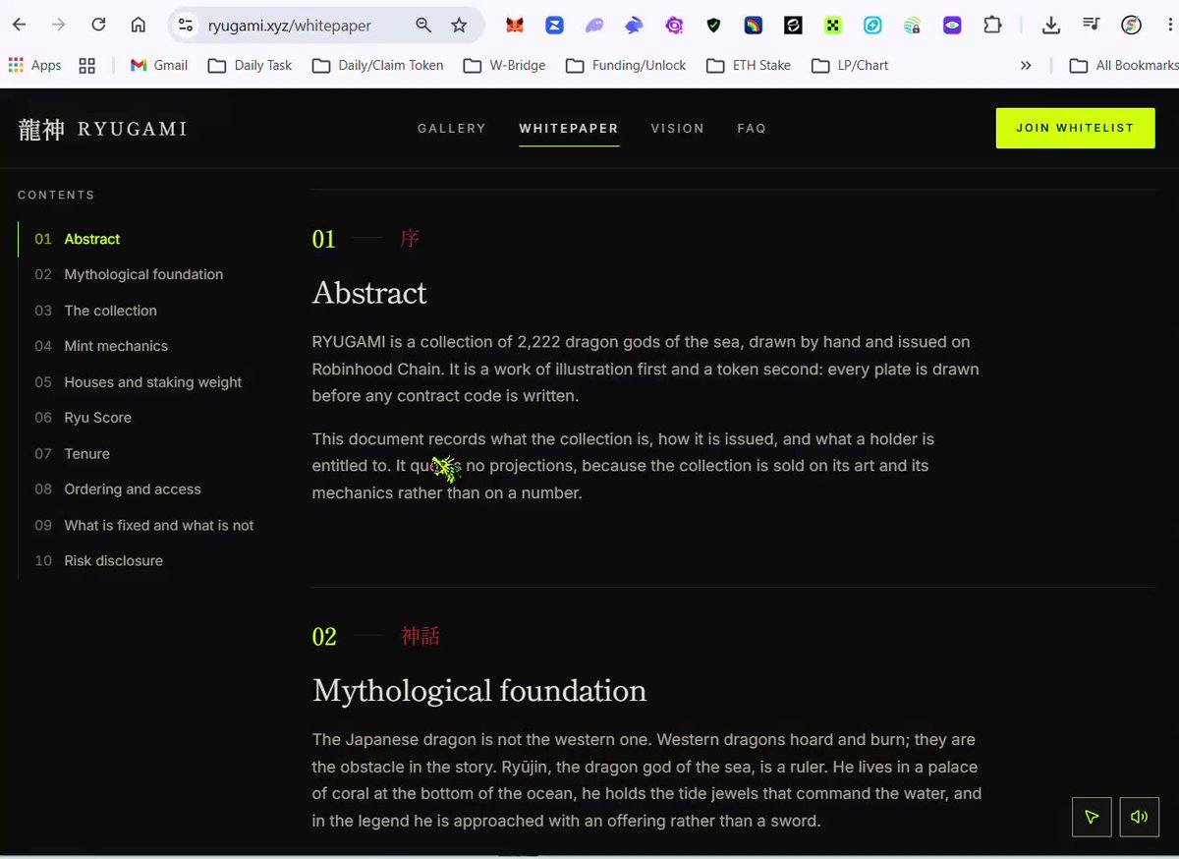Open the All Bookmarks folder
1179x859 pixels.
coord(1124,65)
